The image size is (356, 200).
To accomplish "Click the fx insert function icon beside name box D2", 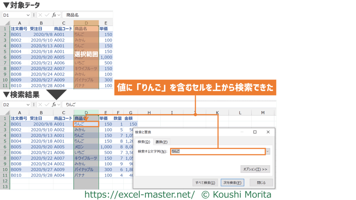I will click(x=54, y=105).
